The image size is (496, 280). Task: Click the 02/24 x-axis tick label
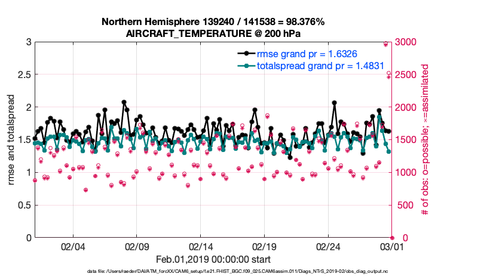(328, 247)
